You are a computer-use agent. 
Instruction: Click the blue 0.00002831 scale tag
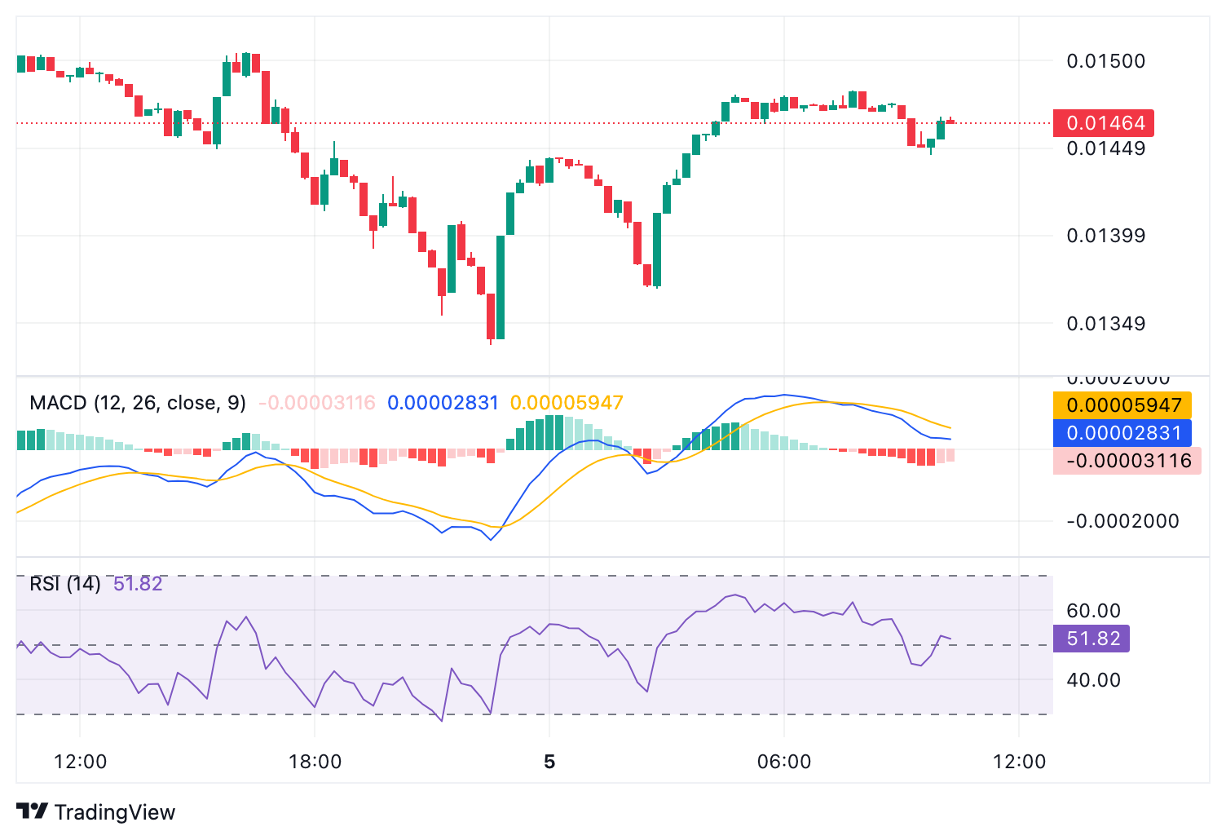coord(1122,433)
